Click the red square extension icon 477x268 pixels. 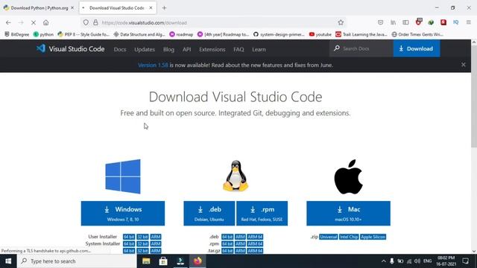pyautogui.click(x=443, y=22)
